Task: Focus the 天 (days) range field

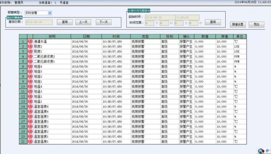Action: [x=149, y=23]
